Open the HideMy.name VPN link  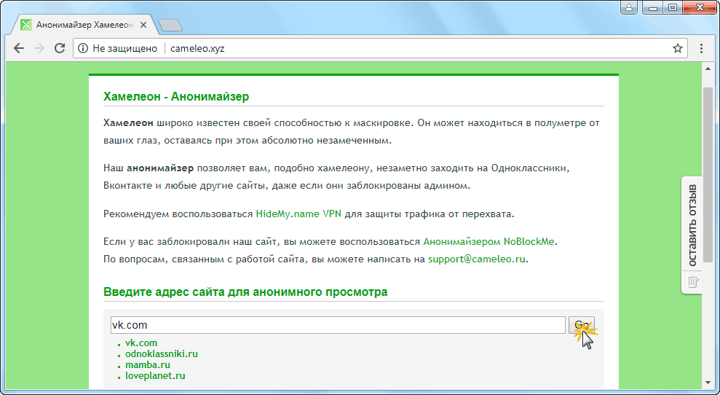click(x=298, y=214)
